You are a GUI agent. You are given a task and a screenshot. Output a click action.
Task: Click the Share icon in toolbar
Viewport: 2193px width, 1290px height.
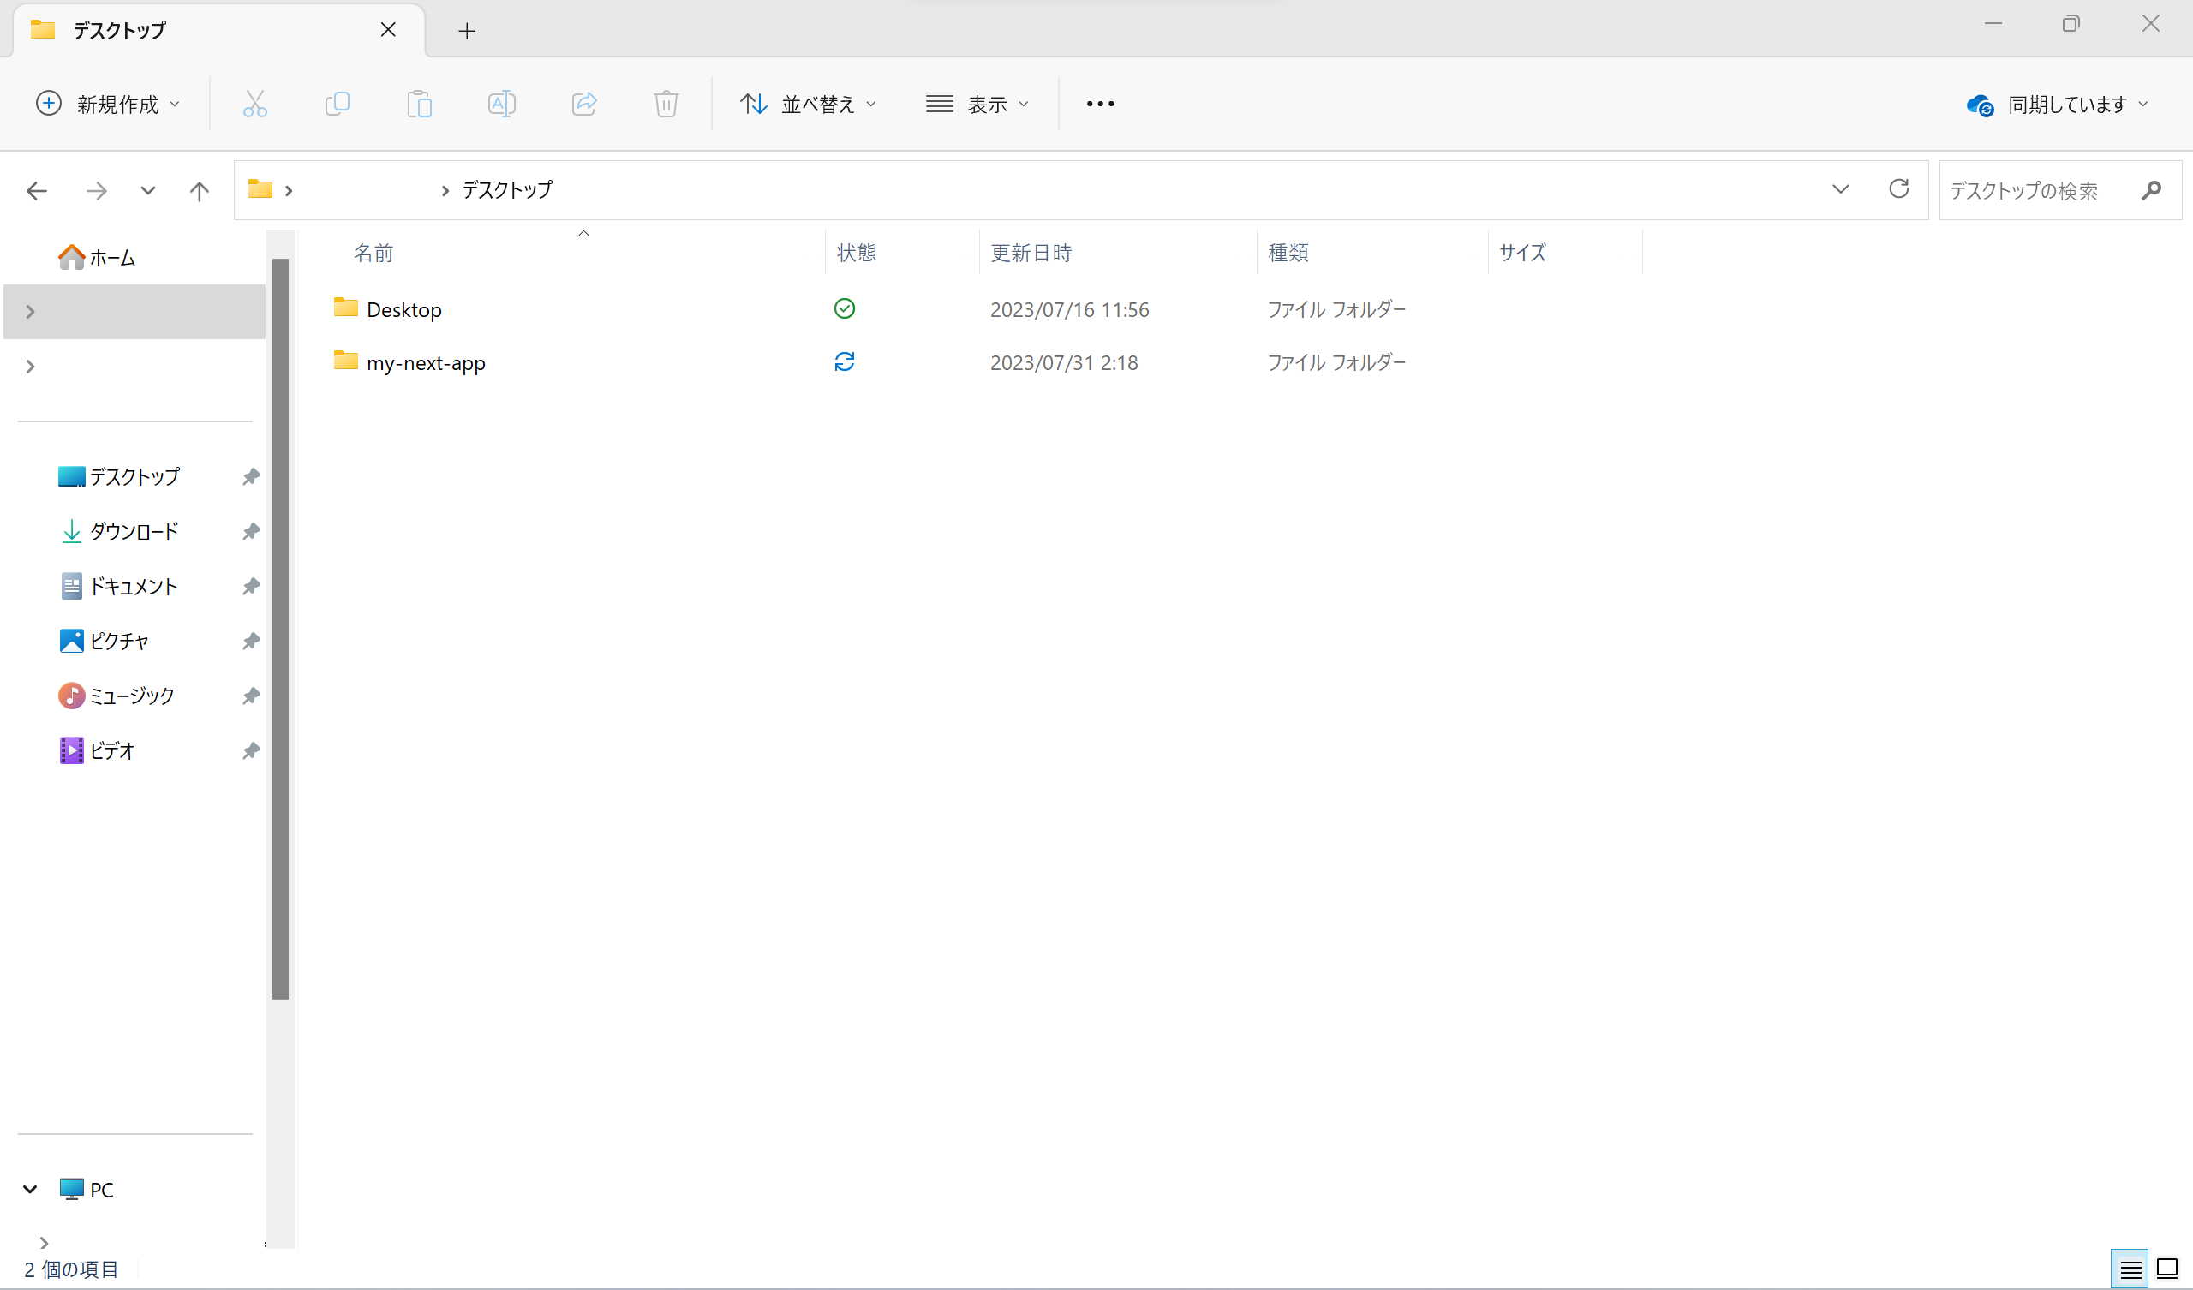[x=584, y=104]
